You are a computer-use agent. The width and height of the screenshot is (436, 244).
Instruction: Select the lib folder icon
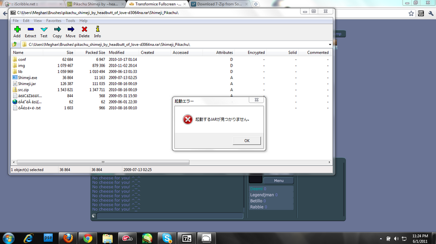click(x=15, y=72)
